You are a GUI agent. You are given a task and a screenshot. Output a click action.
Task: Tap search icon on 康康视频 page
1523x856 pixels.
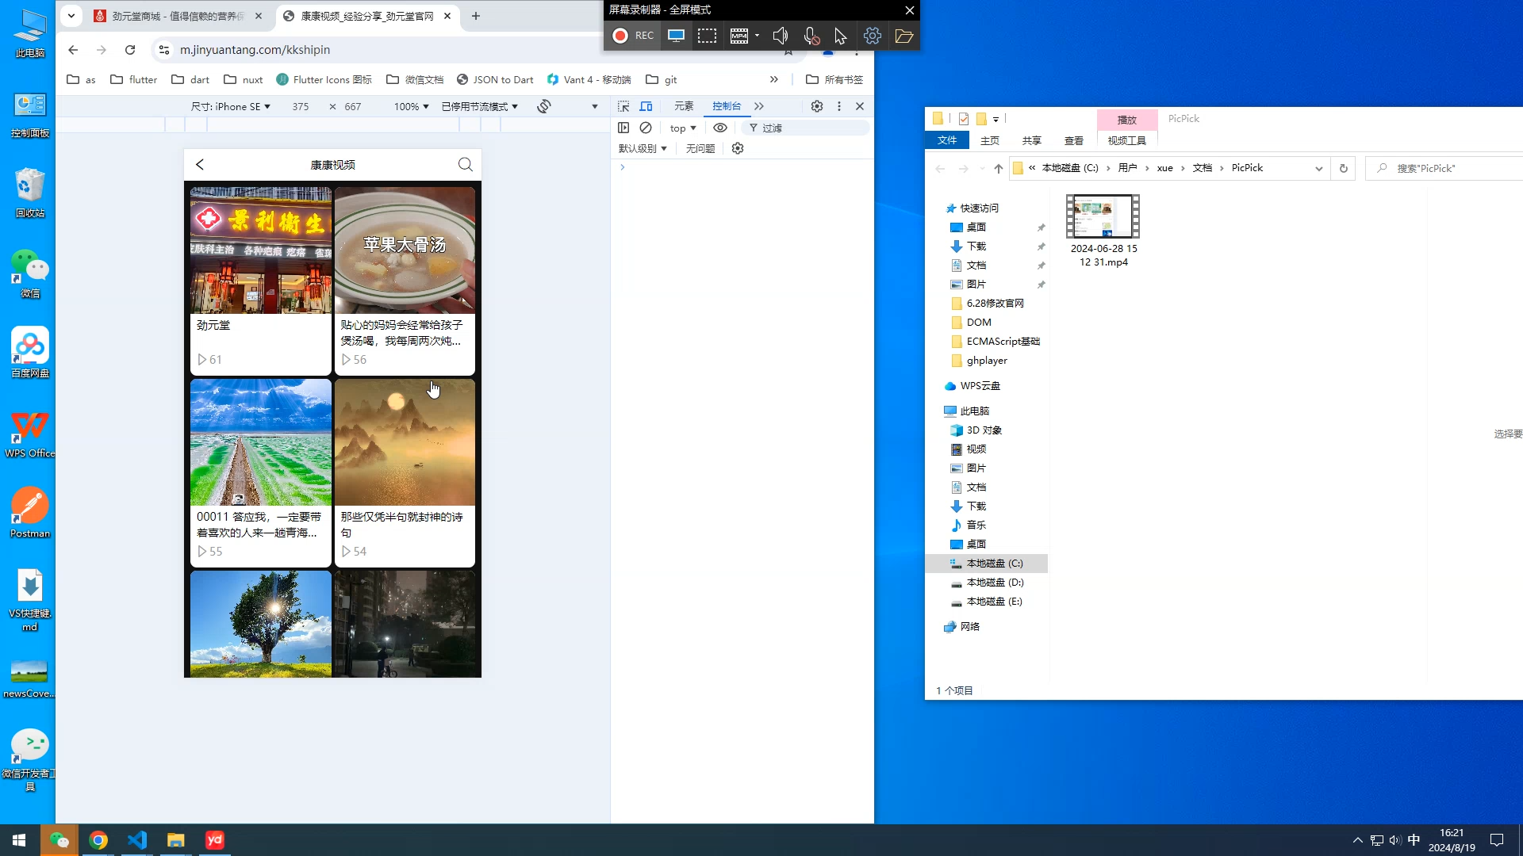tap(466, 164)
